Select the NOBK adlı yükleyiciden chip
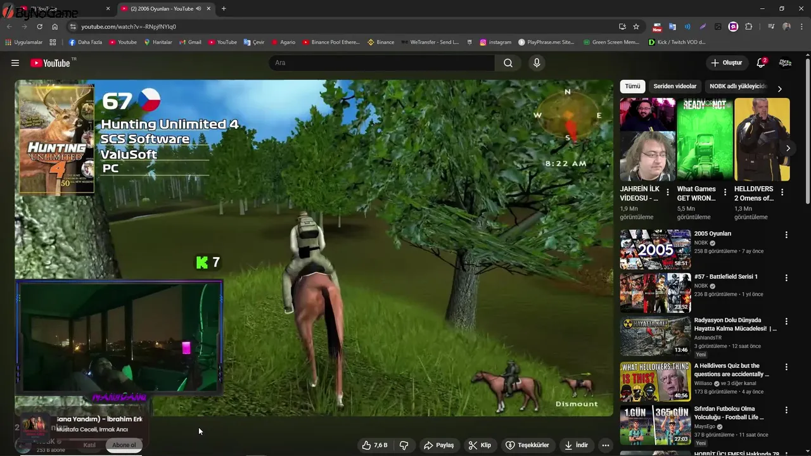This screenshot has width=811, height=456. click(737, 86)
